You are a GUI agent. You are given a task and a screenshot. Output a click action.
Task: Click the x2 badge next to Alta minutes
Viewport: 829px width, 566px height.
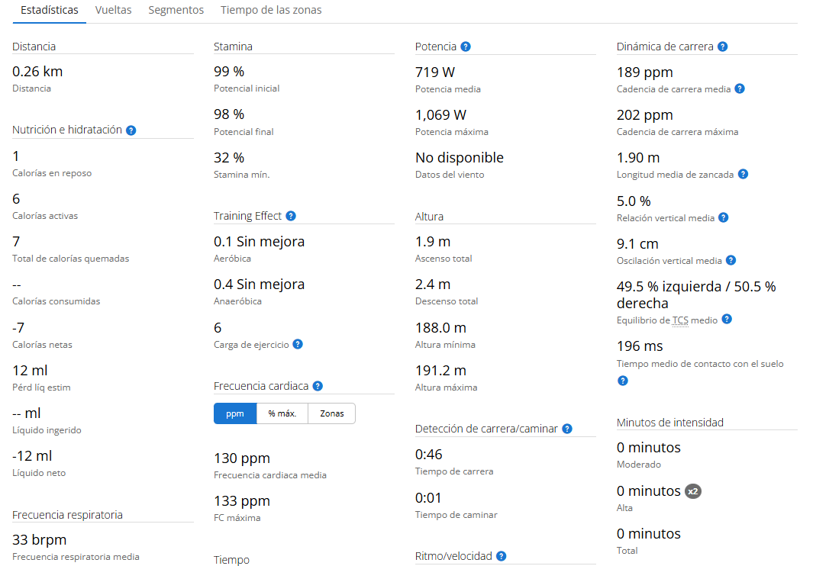pos(692,492)
